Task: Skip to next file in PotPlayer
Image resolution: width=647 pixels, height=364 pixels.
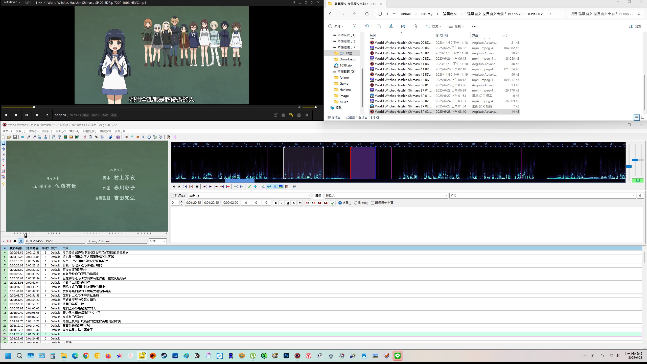Action: pyautogui.click(x=37, y=115)
